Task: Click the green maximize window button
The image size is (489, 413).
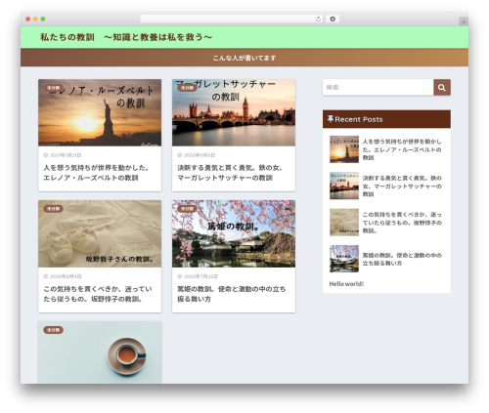Action: click(43, 19)
